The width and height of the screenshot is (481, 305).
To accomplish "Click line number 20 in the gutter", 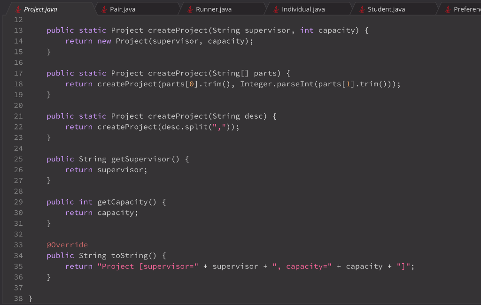I will 18,105.
